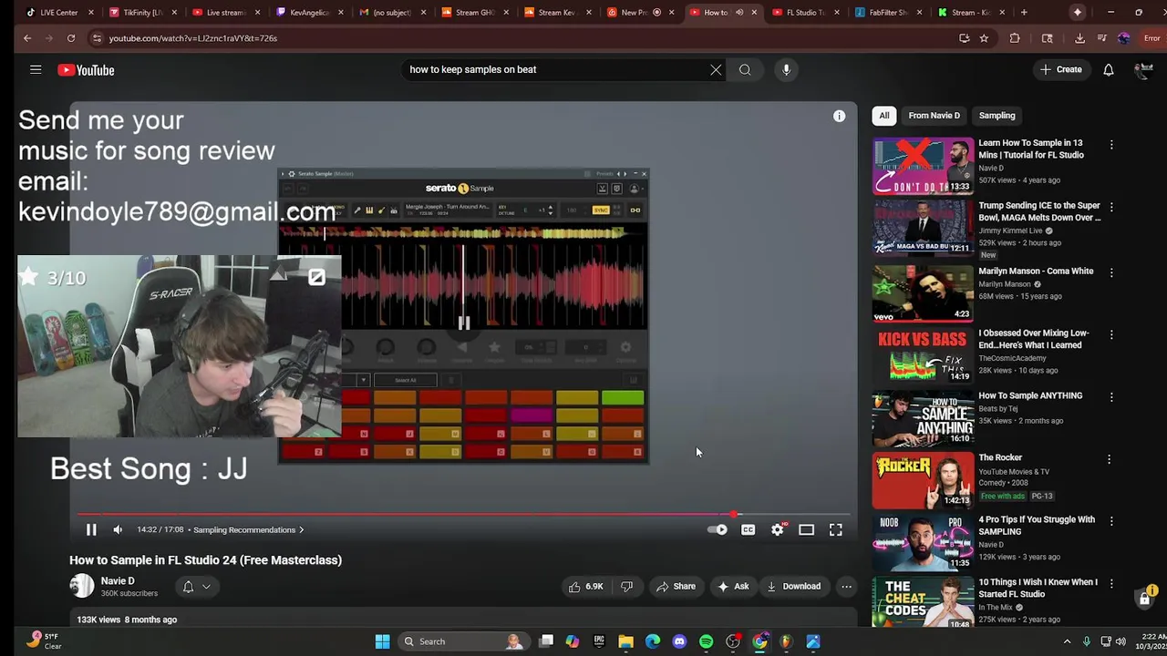Open options for I Obsessed Over Mixing
This screenshot has height=656, width=1167.
(1111, 334)
